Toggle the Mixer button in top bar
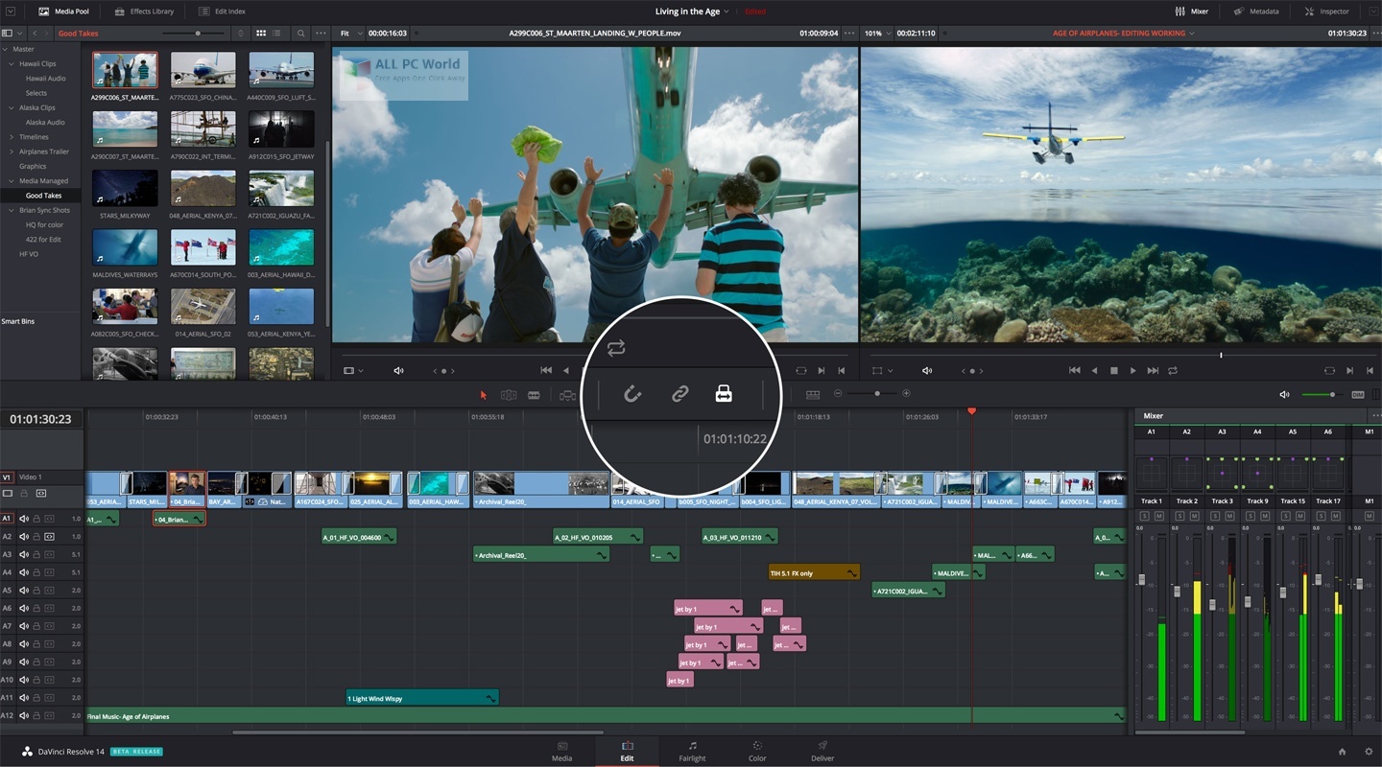The image size is (1382, 767). tap(1191, 12)
